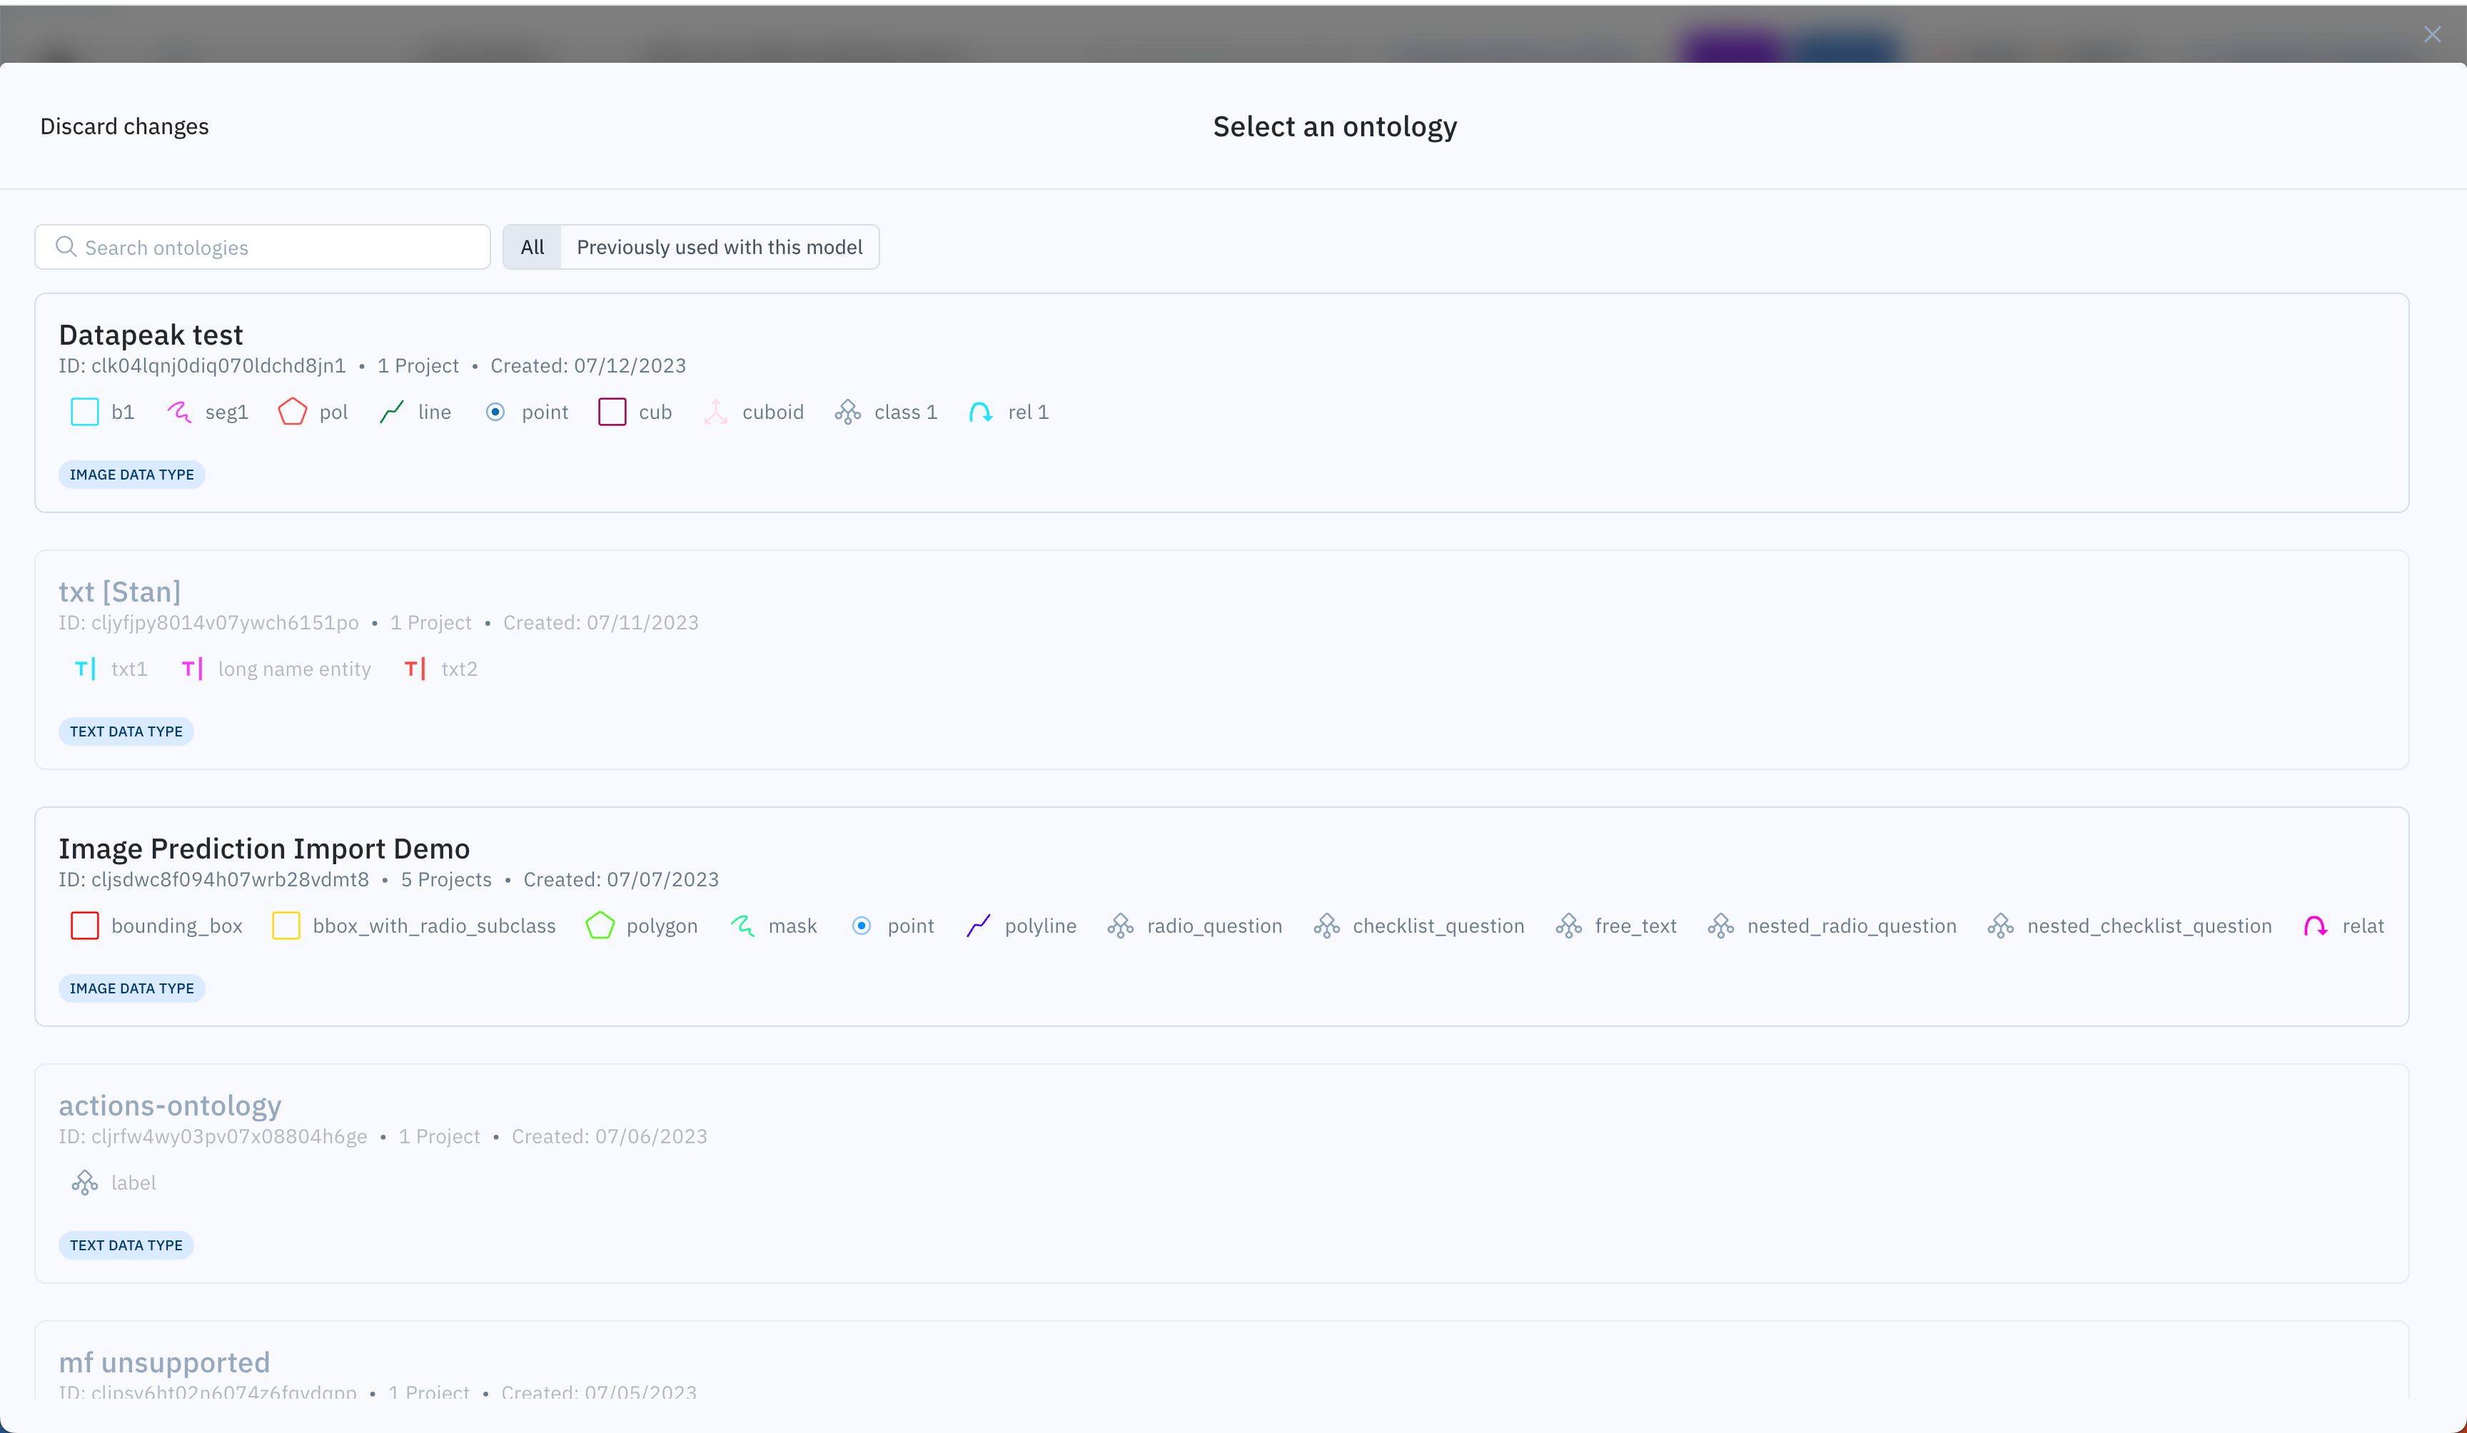2467x1433 pixels.
Task: Select the Image Prediction Import Demo ontology
Action: [x=264, y=848]
